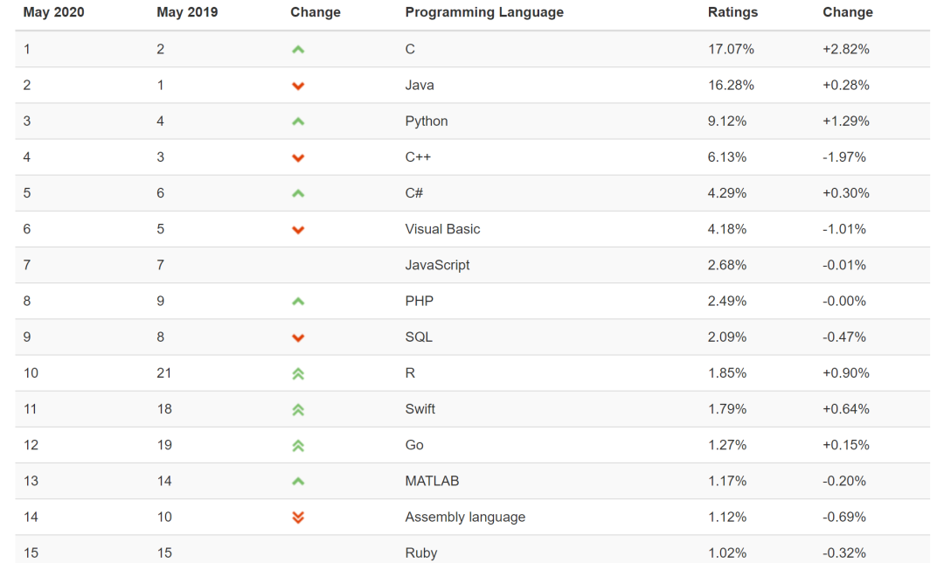The width and height of the screenshot is (944, 563).
Task: Click the red down arrow beside Java
Action: click(x=298, y=86)
